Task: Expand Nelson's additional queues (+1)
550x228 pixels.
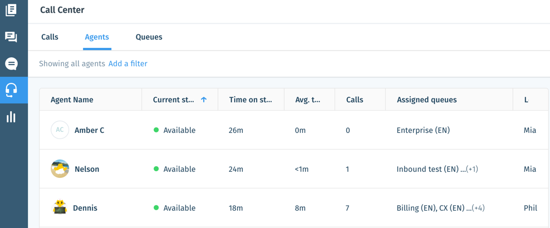Action: [472, 169]
